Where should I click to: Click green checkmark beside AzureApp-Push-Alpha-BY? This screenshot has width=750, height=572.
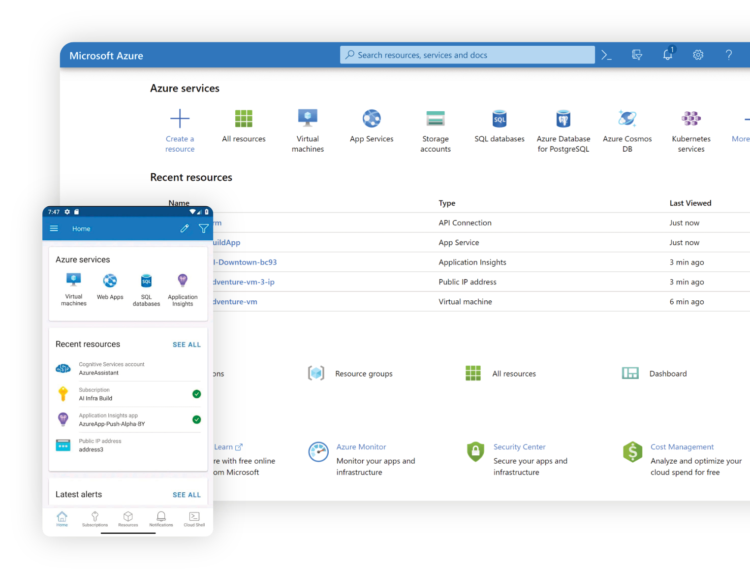tap(196, 419)
